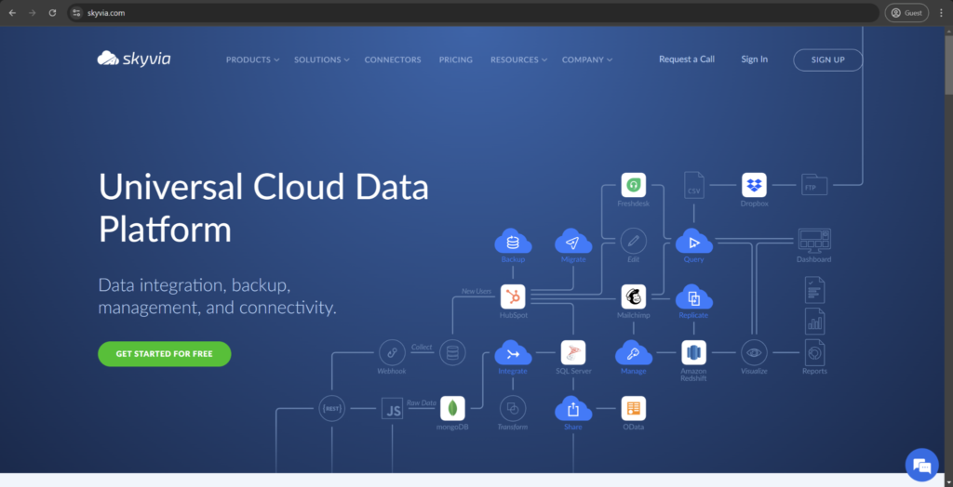Click the Query cloud icon
Image resolution: width=953 pixels, height=487 pixels.
(693, 241)
